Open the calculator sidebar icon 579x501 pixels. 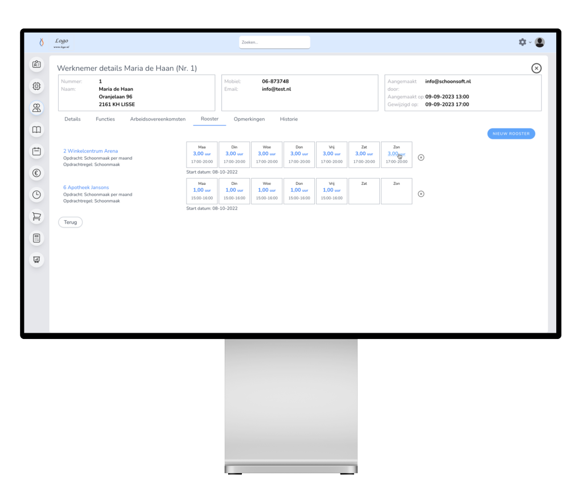(x=37, y=238)
